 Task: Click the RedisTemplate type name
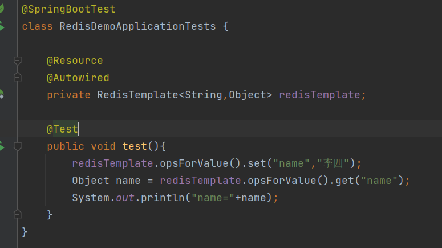click(137, 95)
